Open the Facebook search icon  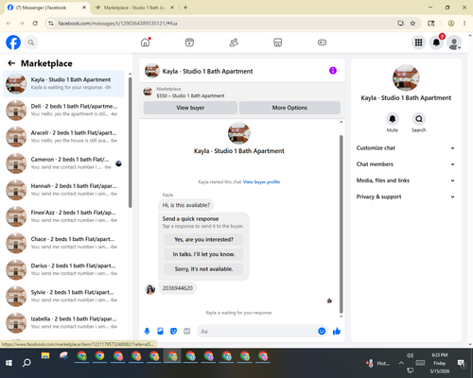tap(31, 43)
